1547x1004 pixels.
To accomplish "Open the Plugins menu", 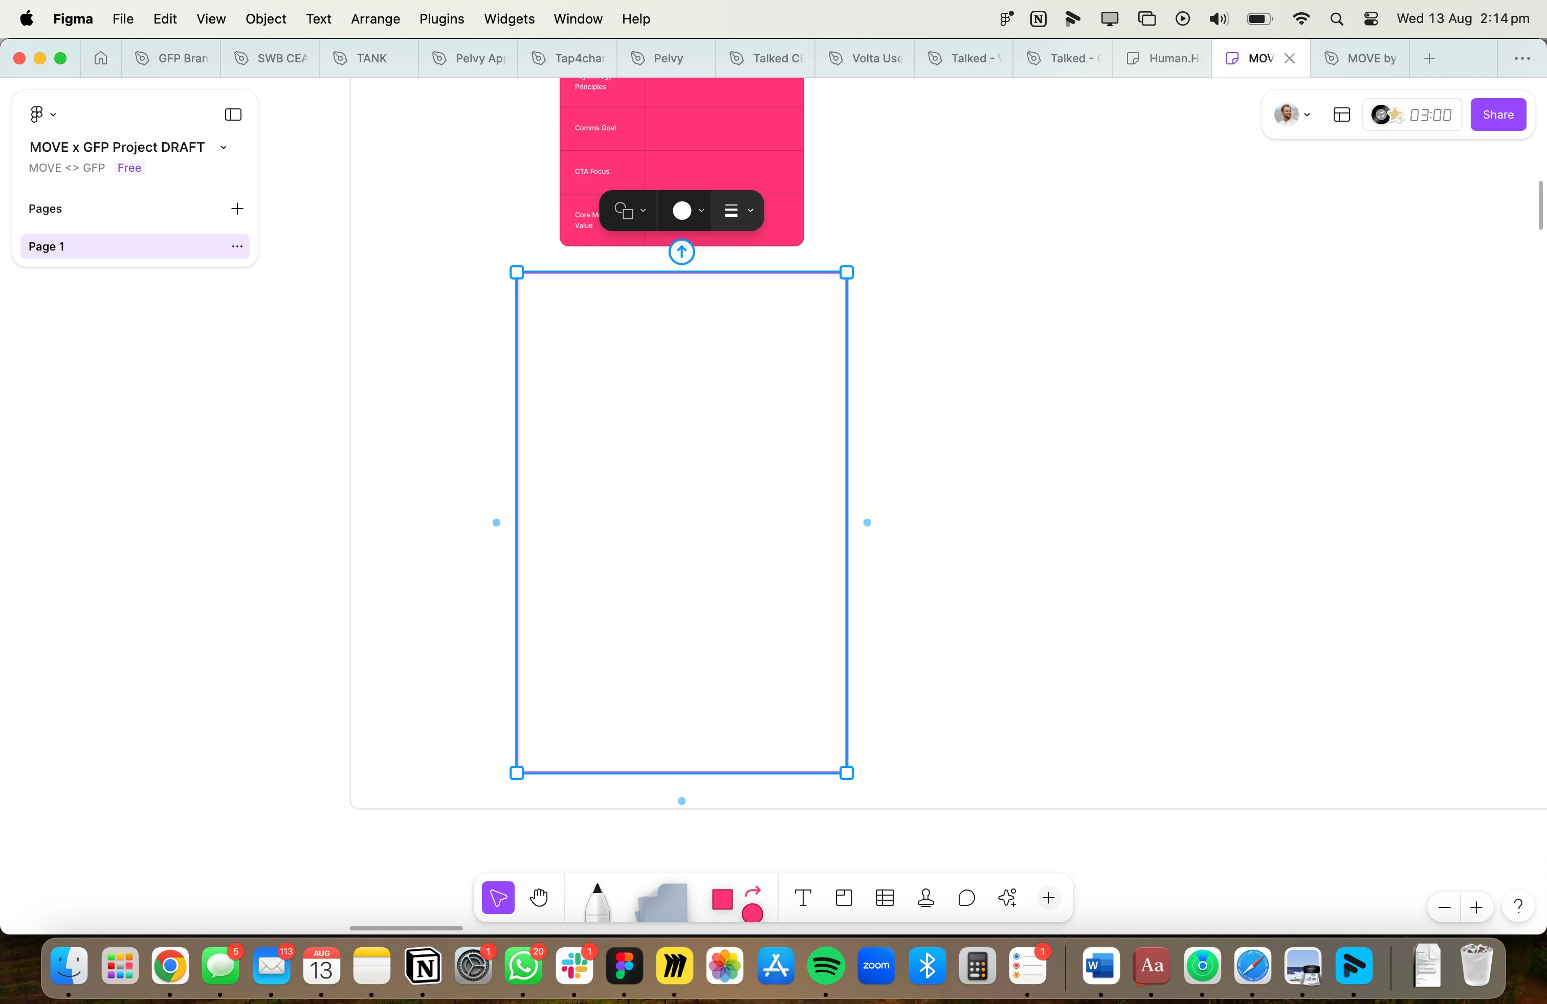I will tap(441, 19).
